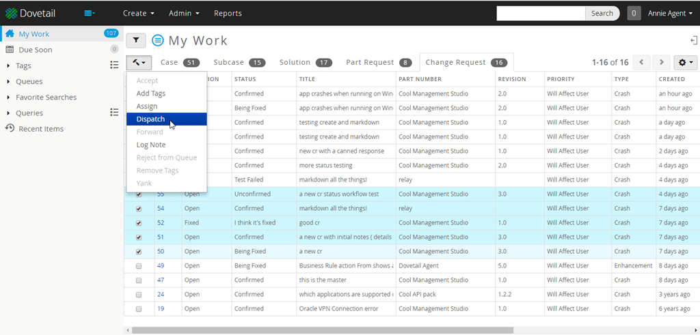Choose Assign from actions menu

(x=167, y=106)
